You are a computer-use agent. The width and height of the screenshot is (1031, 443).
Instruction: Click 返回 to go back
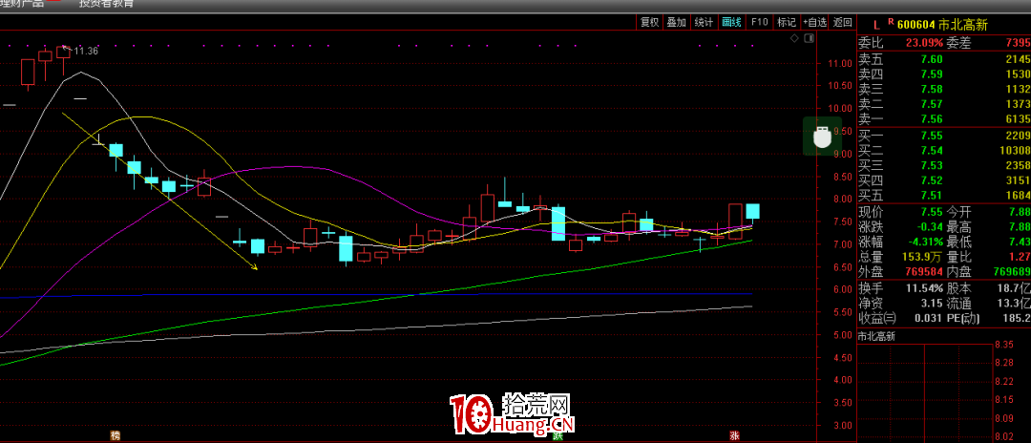(x=842, y=22)
